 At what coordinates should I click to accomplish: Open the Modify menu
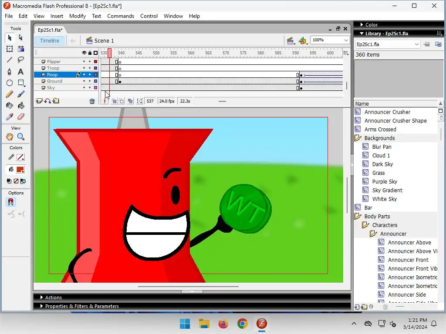[x=78, y=16]
